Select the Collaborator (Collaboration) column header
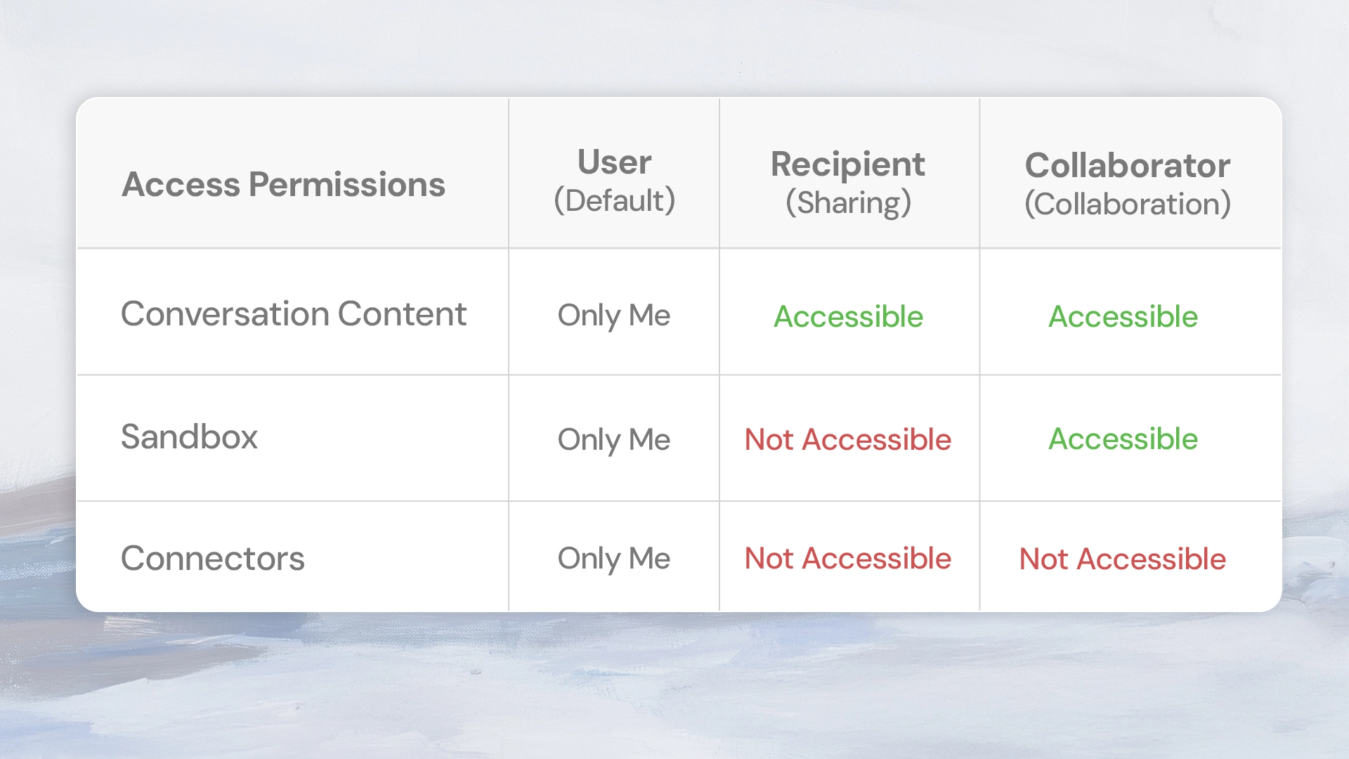 tap(1127, 184)
